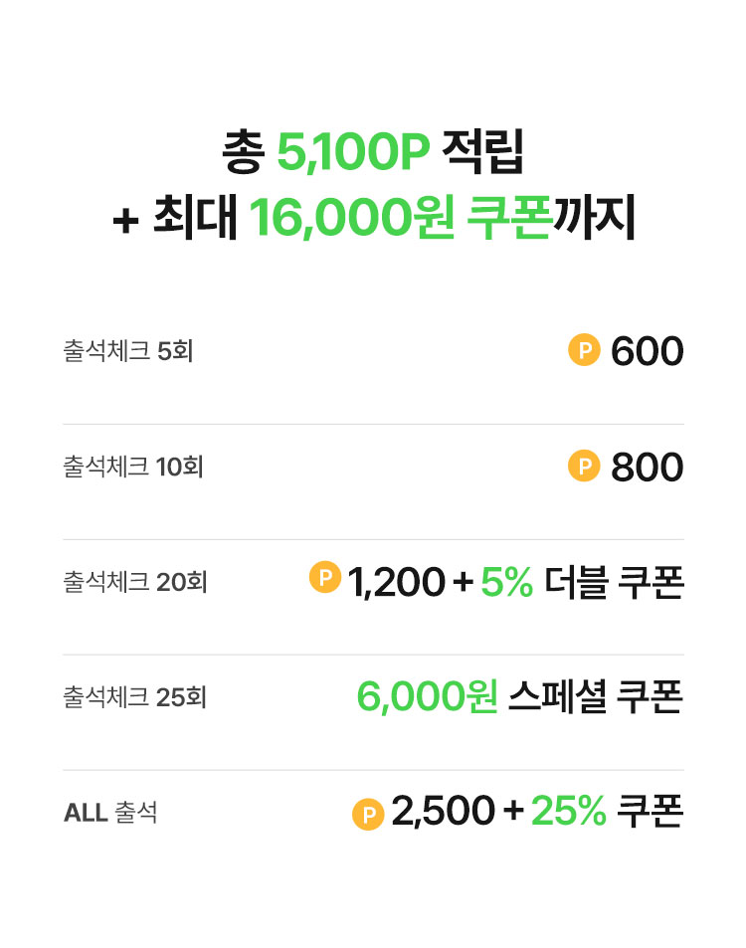Select the 1,200 point amount
Viewport: 746px width, 948px height.
click(396, 582)
